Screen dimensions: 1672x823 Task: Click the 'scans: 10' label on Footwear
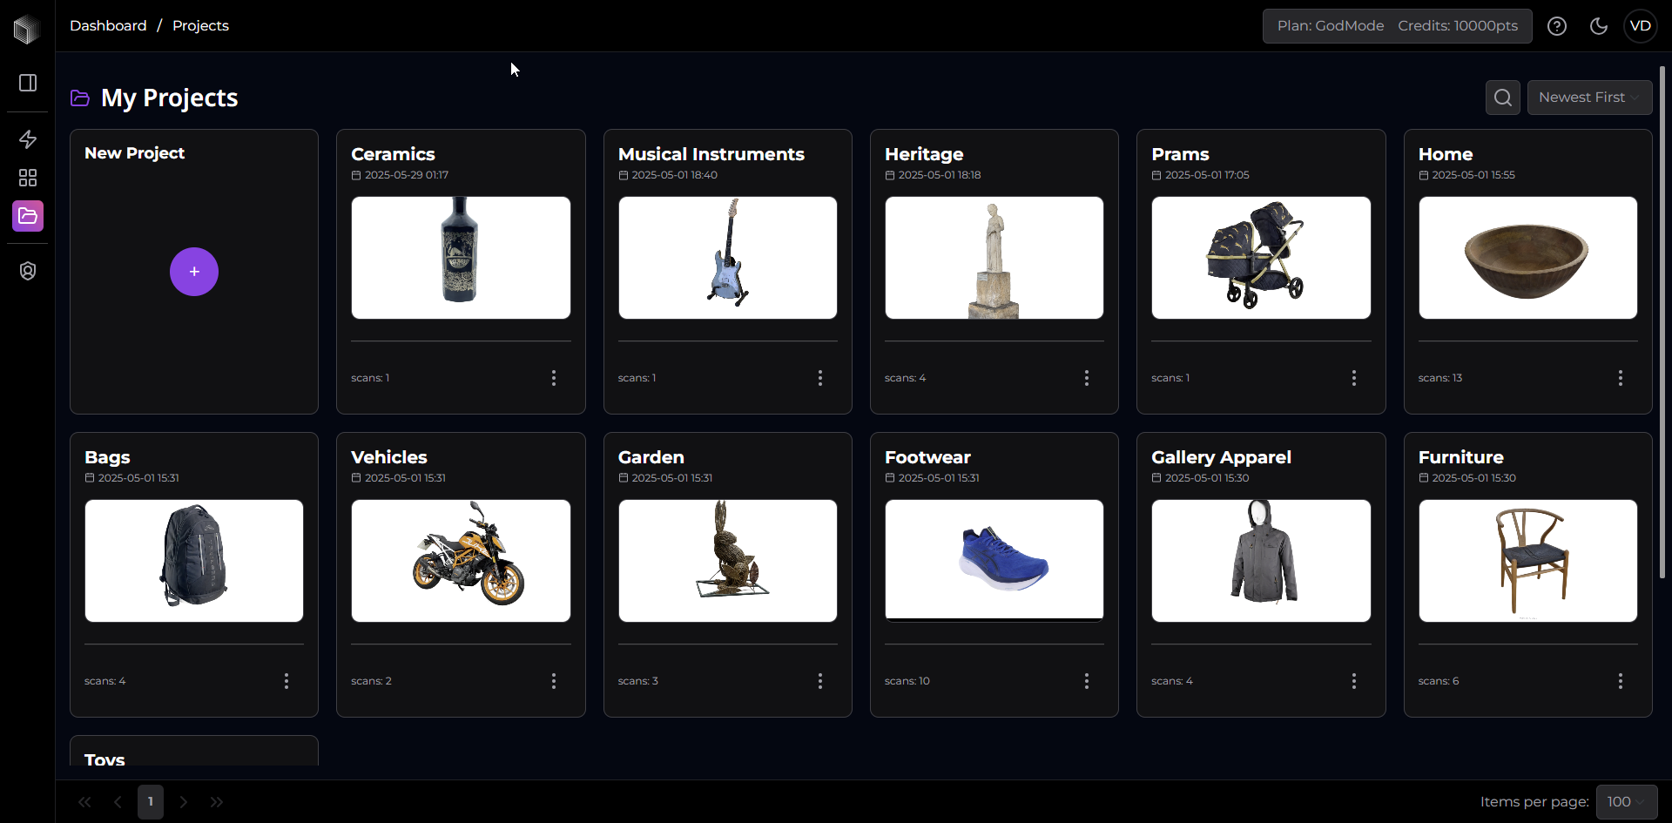coord(907,681)
